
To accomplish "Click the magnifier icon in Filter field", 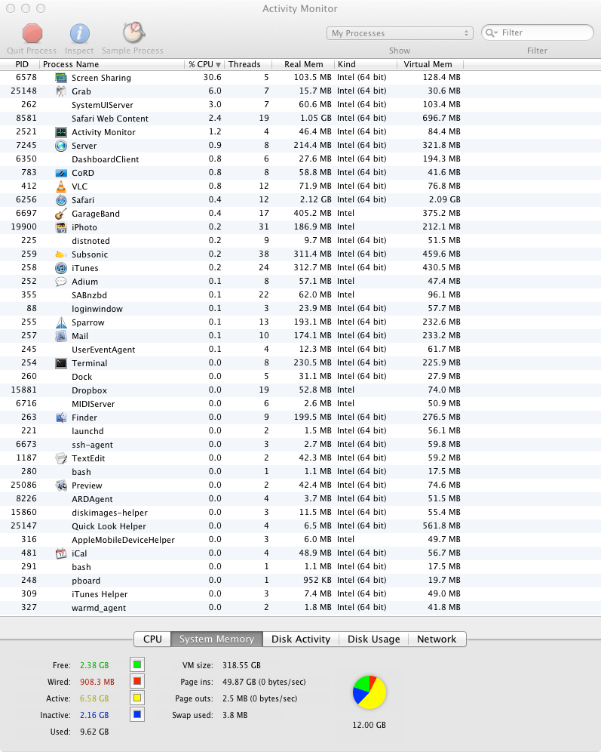I will point(491,32).
